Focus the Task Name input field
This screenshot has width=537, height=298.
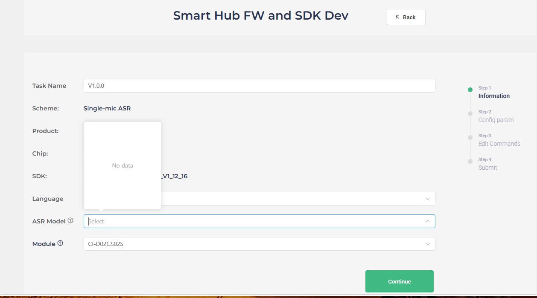coord(259,86)
